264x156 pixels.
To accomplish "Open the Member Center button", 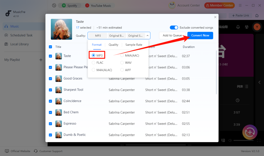I will pos(219,5).
